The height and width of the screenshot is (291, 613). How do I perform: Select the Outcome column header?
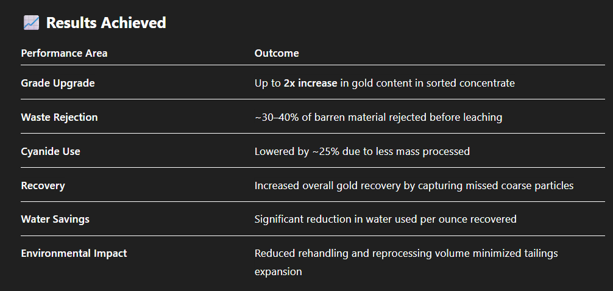pos(277,53)
